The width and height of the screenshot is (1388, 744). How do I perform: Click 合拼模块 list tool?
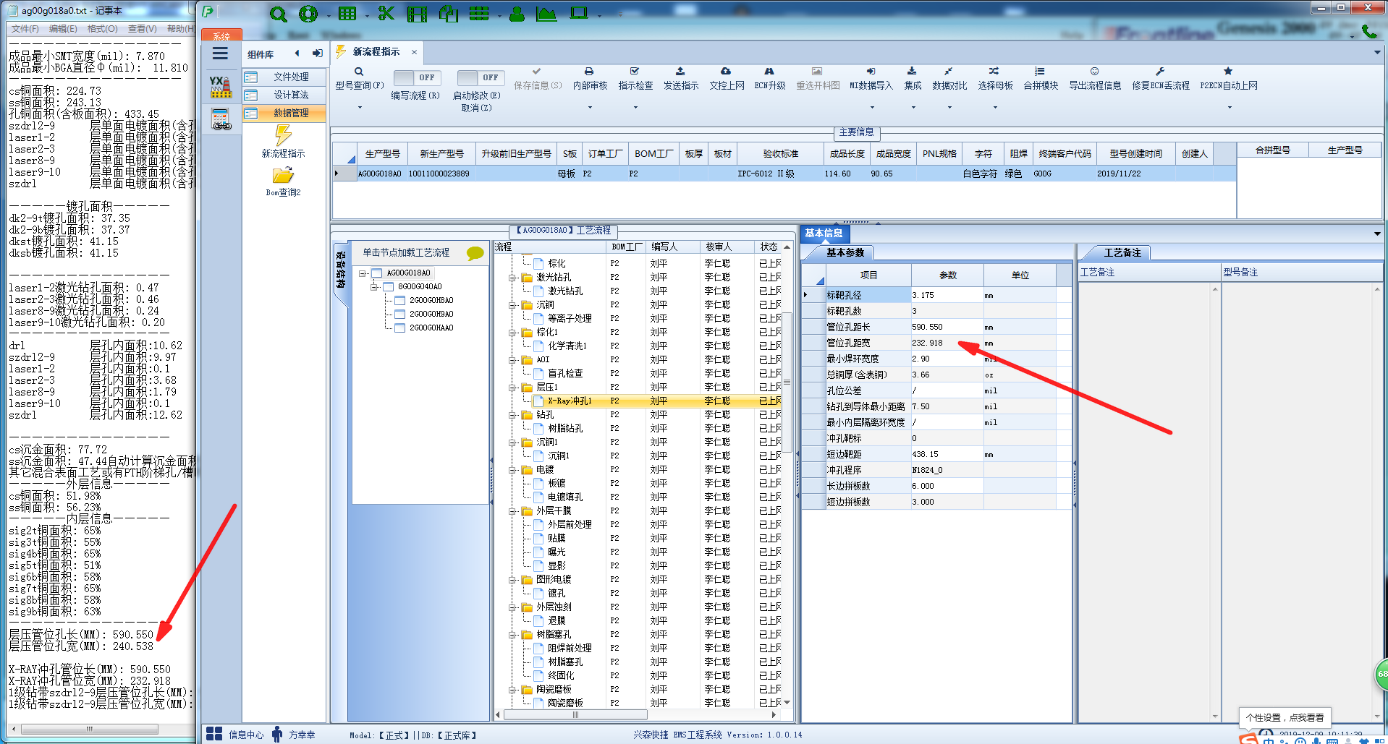click(x=1040, y=79)
